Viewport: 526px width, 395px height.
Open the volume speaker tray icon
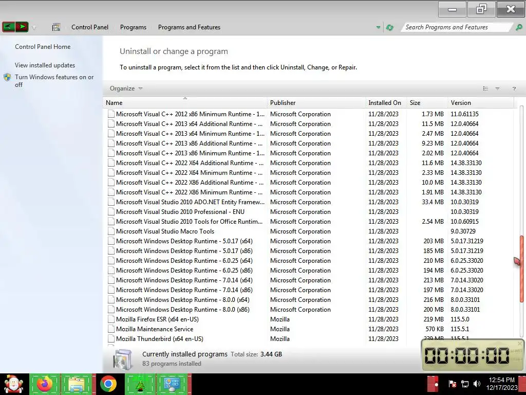(477, 384)
